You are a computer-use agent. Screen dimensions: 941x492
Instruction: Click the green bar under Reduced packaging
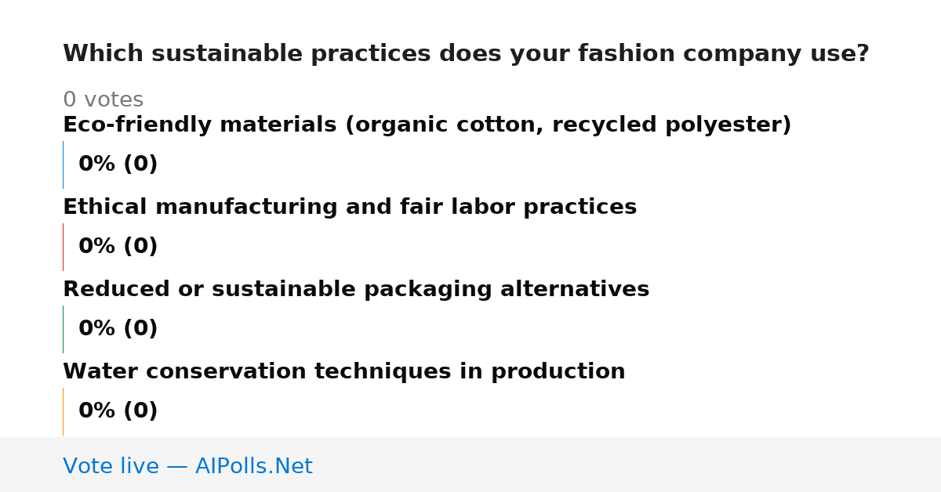click(x=63, y=329)
